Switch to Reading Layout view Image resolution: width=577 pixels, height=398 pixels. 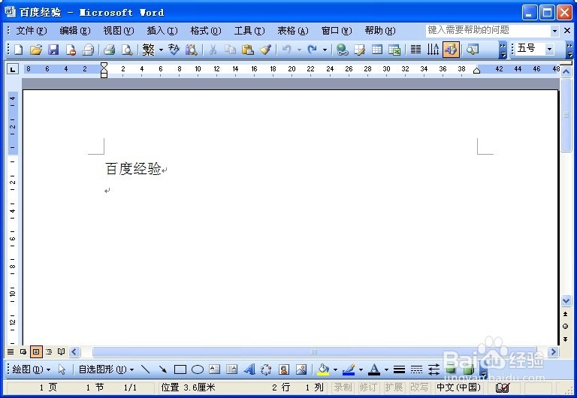(x=61, y=351)
